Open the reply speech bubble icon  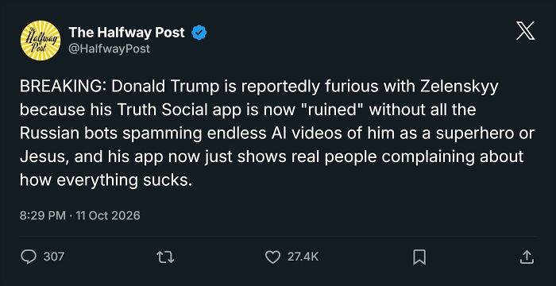pyautogui.click(x=29, y=257)
